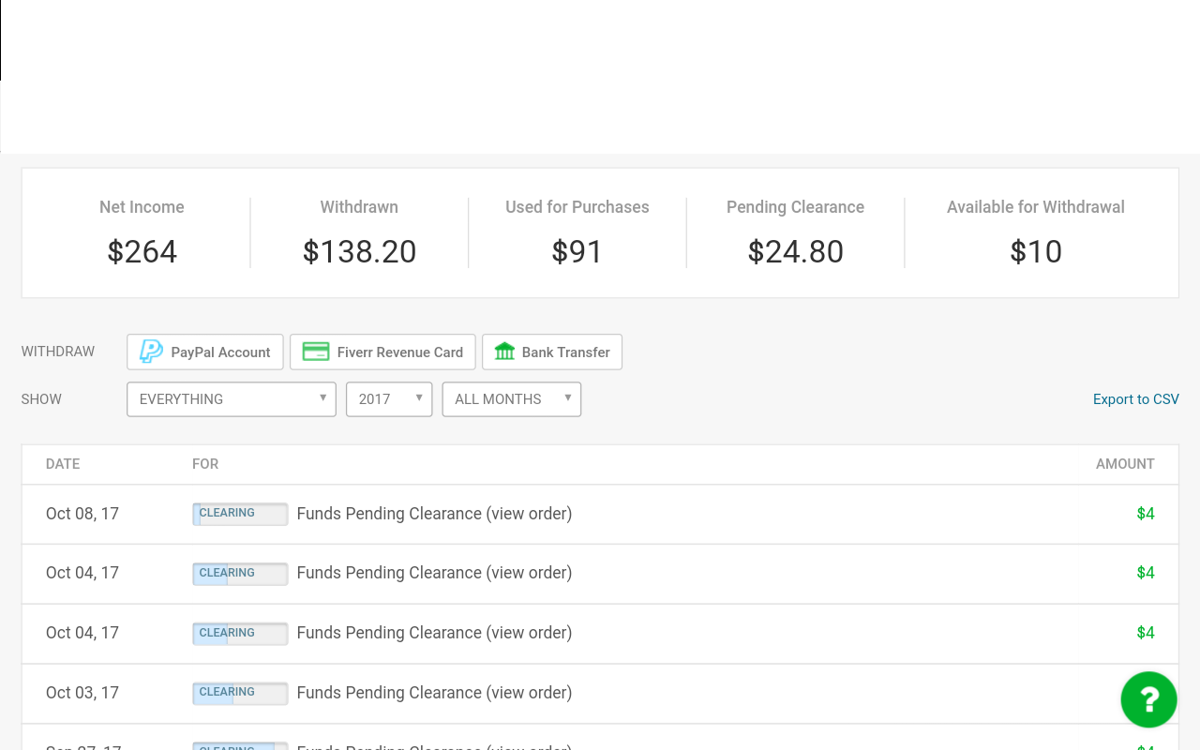Click the Oct 03 clearing progress bar

point(240,693)
